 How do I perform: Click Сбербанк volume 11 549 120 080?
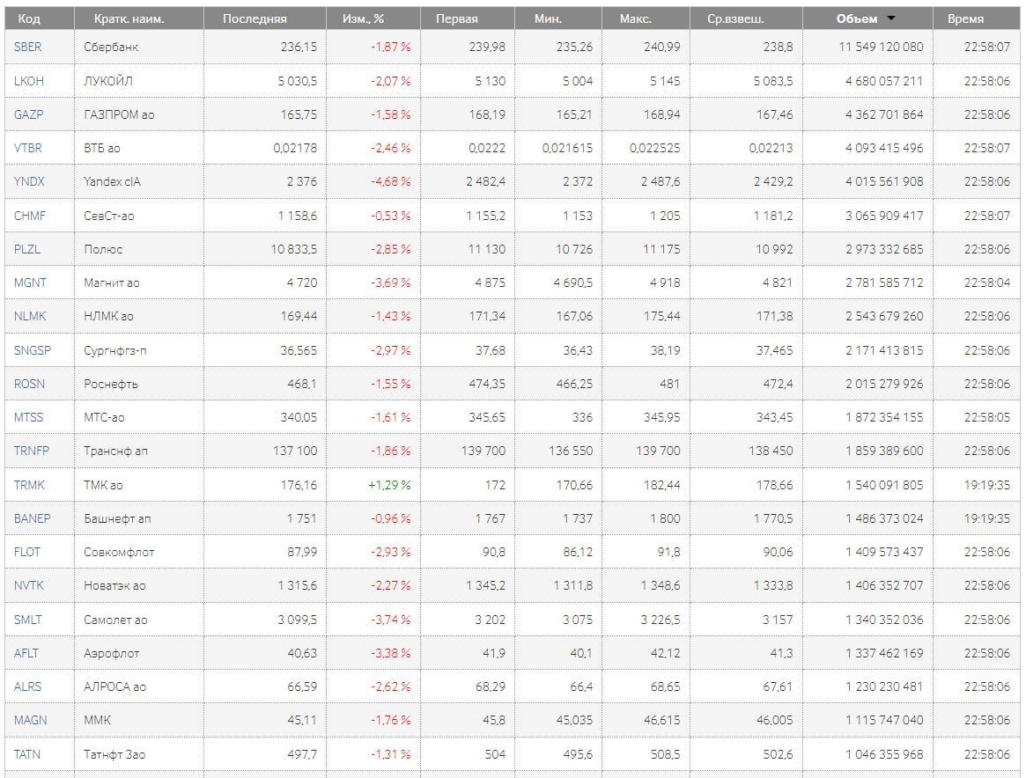[x=883, y=47]
